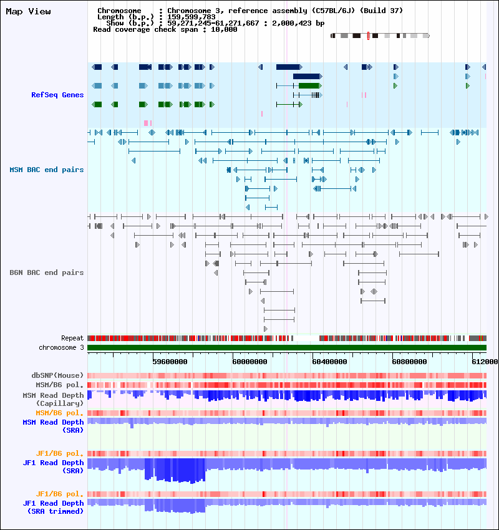Click the chromosome 3 track label
Screen dimensions: 499x530
coord(61,347)
